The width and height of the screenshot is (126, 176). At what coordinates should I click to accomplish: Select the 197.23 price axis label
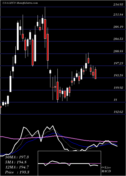coord(118,63)
